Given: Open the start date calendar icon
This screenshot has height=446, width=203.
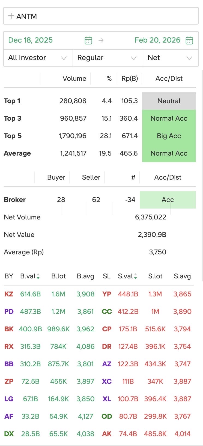Looking at the screenshot, I should 88,40.
